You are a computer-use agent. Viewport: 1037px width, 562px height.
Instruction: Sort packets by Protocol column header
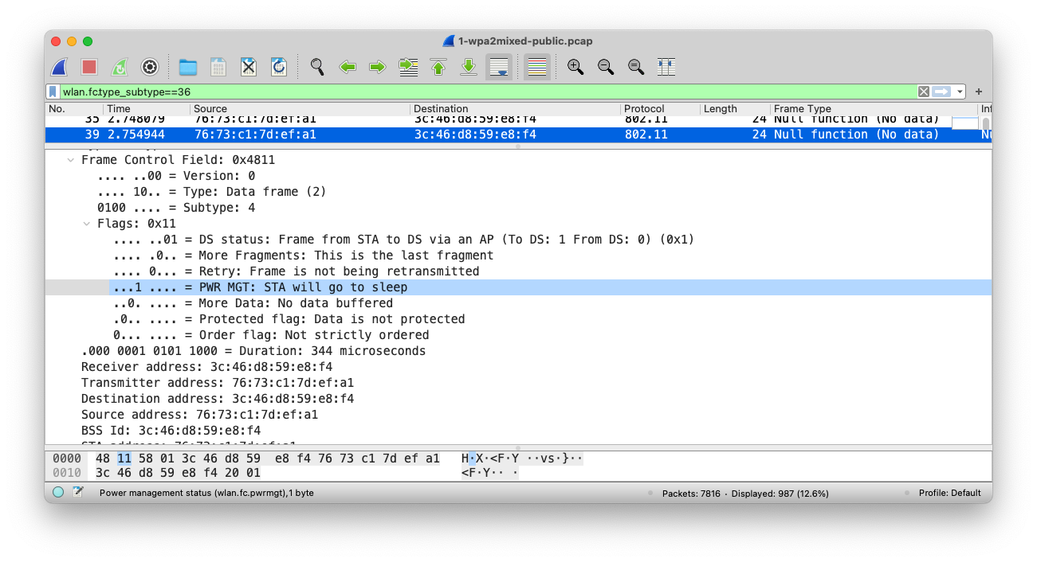pyautogui.click(x=644, y=109)
